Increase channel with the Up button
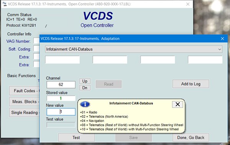The height and width of the screenshot is (145, 230). [x=85, y=81]
